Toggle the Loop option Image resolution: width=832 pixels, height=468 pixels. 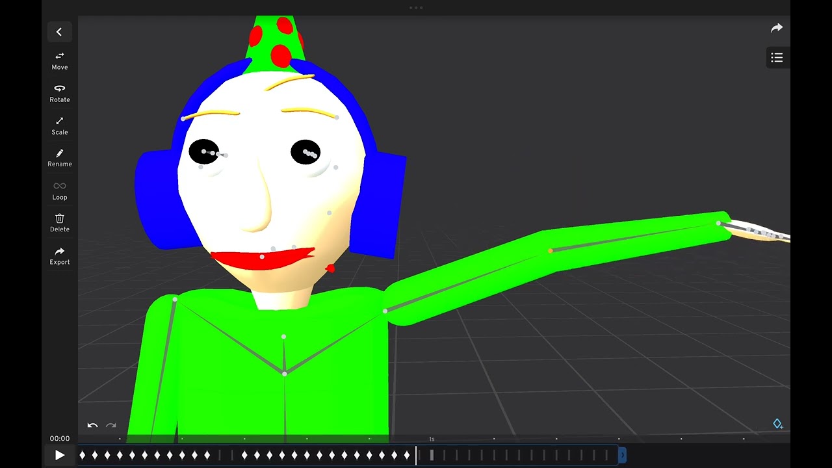[60, 191]
